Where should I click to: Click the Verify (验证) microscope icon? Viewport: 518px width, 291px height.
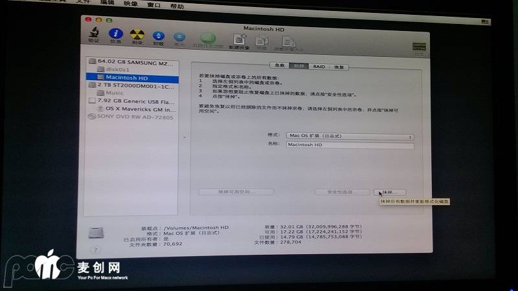click(x=95, y=35)
